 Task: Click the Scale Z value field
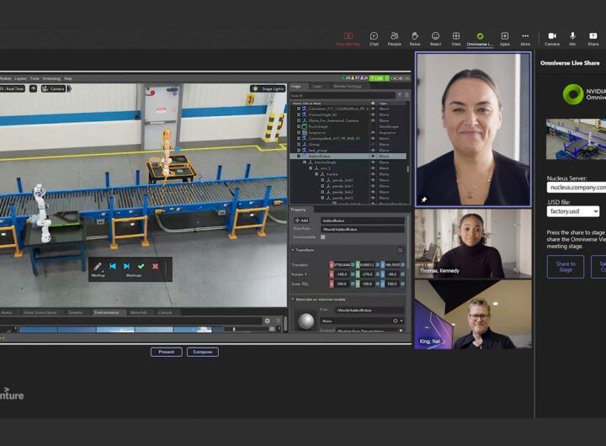(392, 284)
